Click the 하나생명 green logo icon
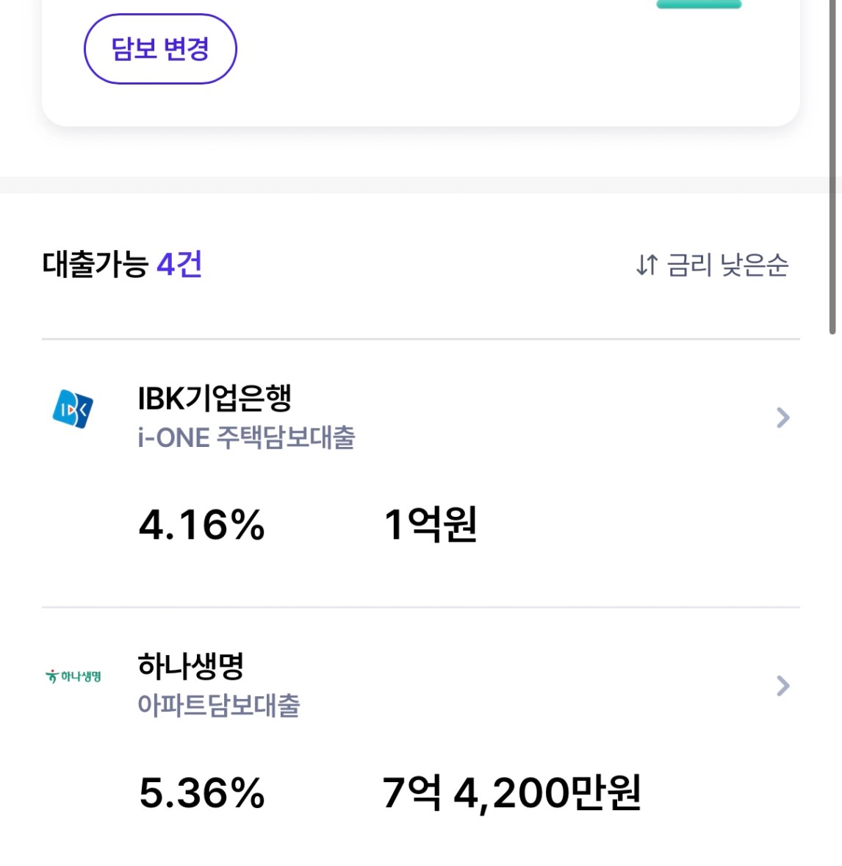 (73, 676)
